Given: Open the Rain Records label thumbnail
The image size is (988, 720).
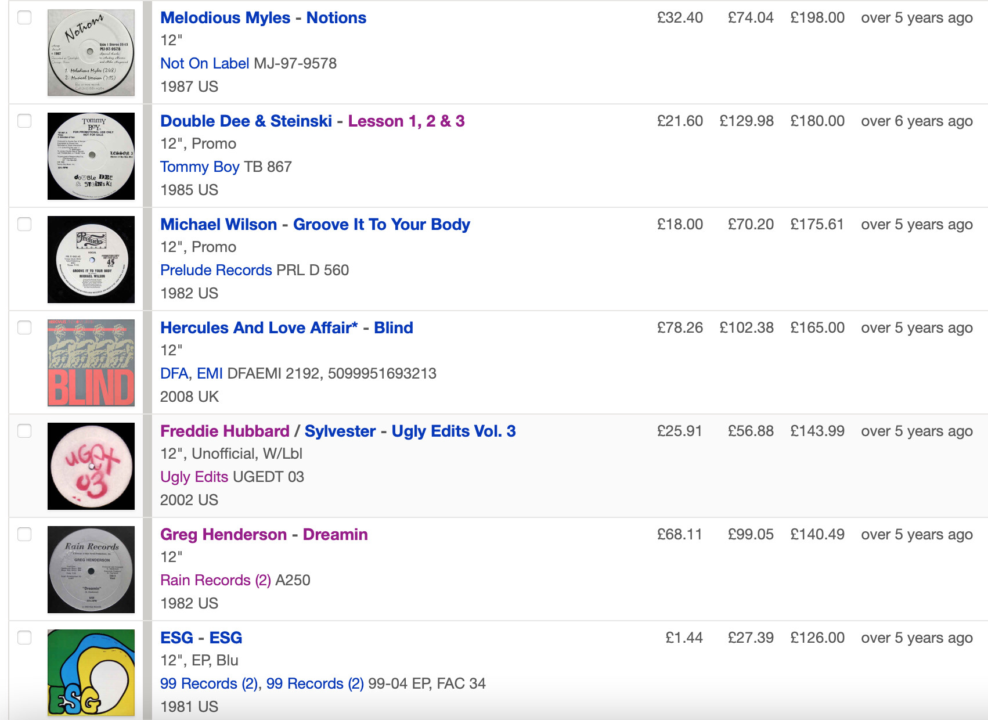Looking at the screenshot, I should 91,570.
